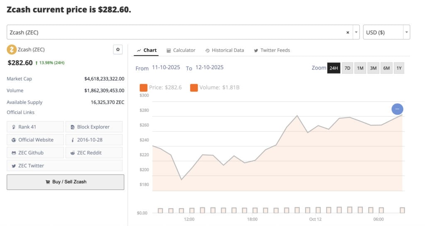Click the orange Zcash coin logo
Image resolution: width=425 pixels, height=226 pixels.
coord(12,50)
